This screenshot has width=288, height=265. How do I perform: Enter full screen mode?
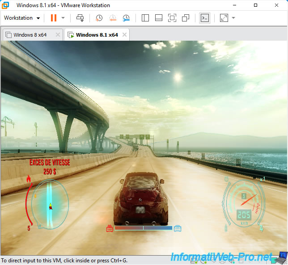pos(172,18)
